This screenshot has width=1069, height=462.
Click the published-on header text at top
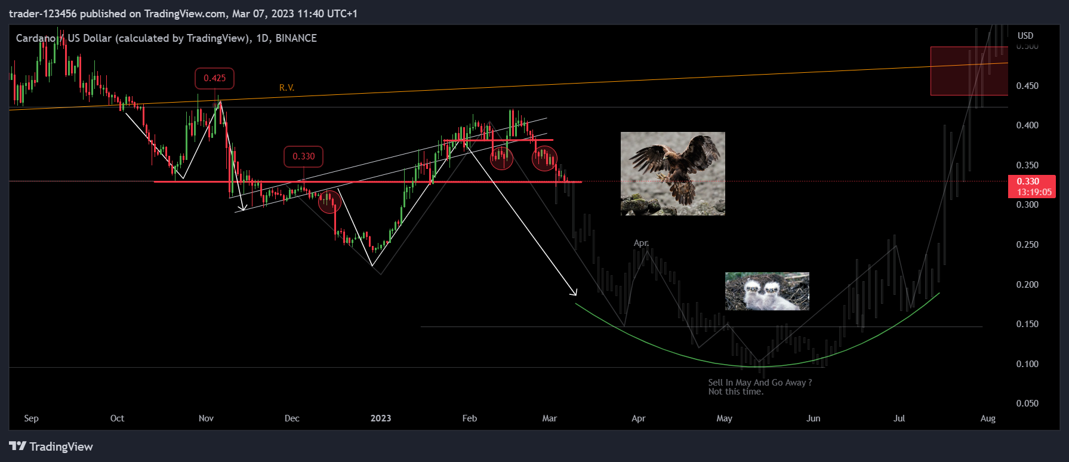[x=183, y=14]
